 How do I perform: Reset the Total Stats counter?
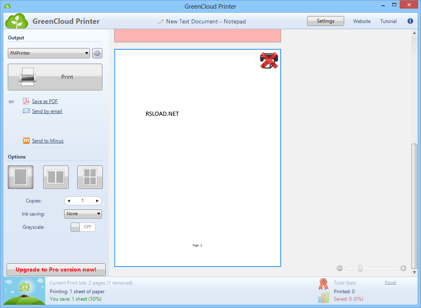coord(390,282)
